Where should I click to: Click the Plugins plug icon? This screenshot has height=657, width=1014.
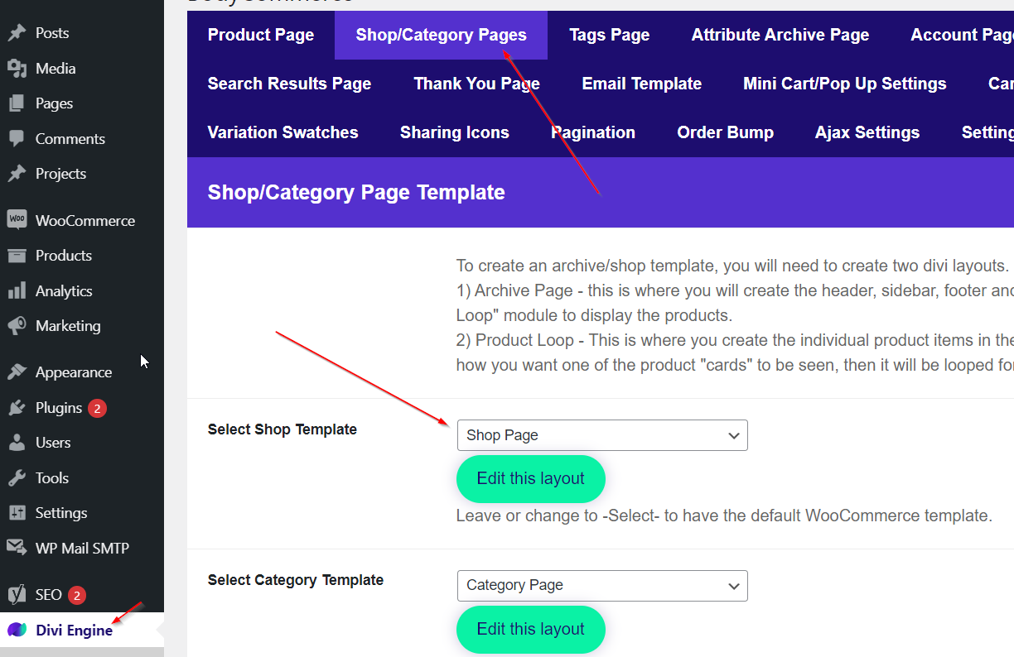point(17,408)
